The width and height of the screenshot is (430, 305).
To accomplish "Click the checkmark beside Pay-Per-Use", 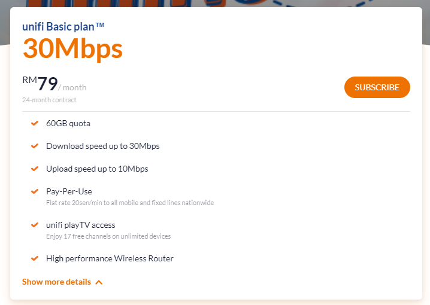I will point(35,191).
